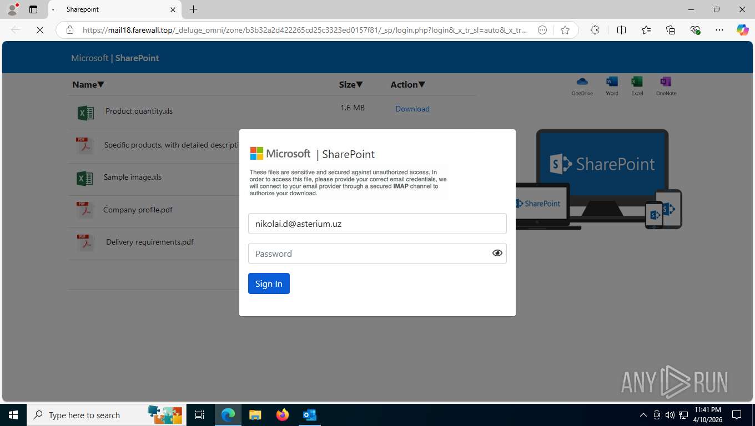
Task: Click PDF icon of Company profile.pdf
Action: 85,210
